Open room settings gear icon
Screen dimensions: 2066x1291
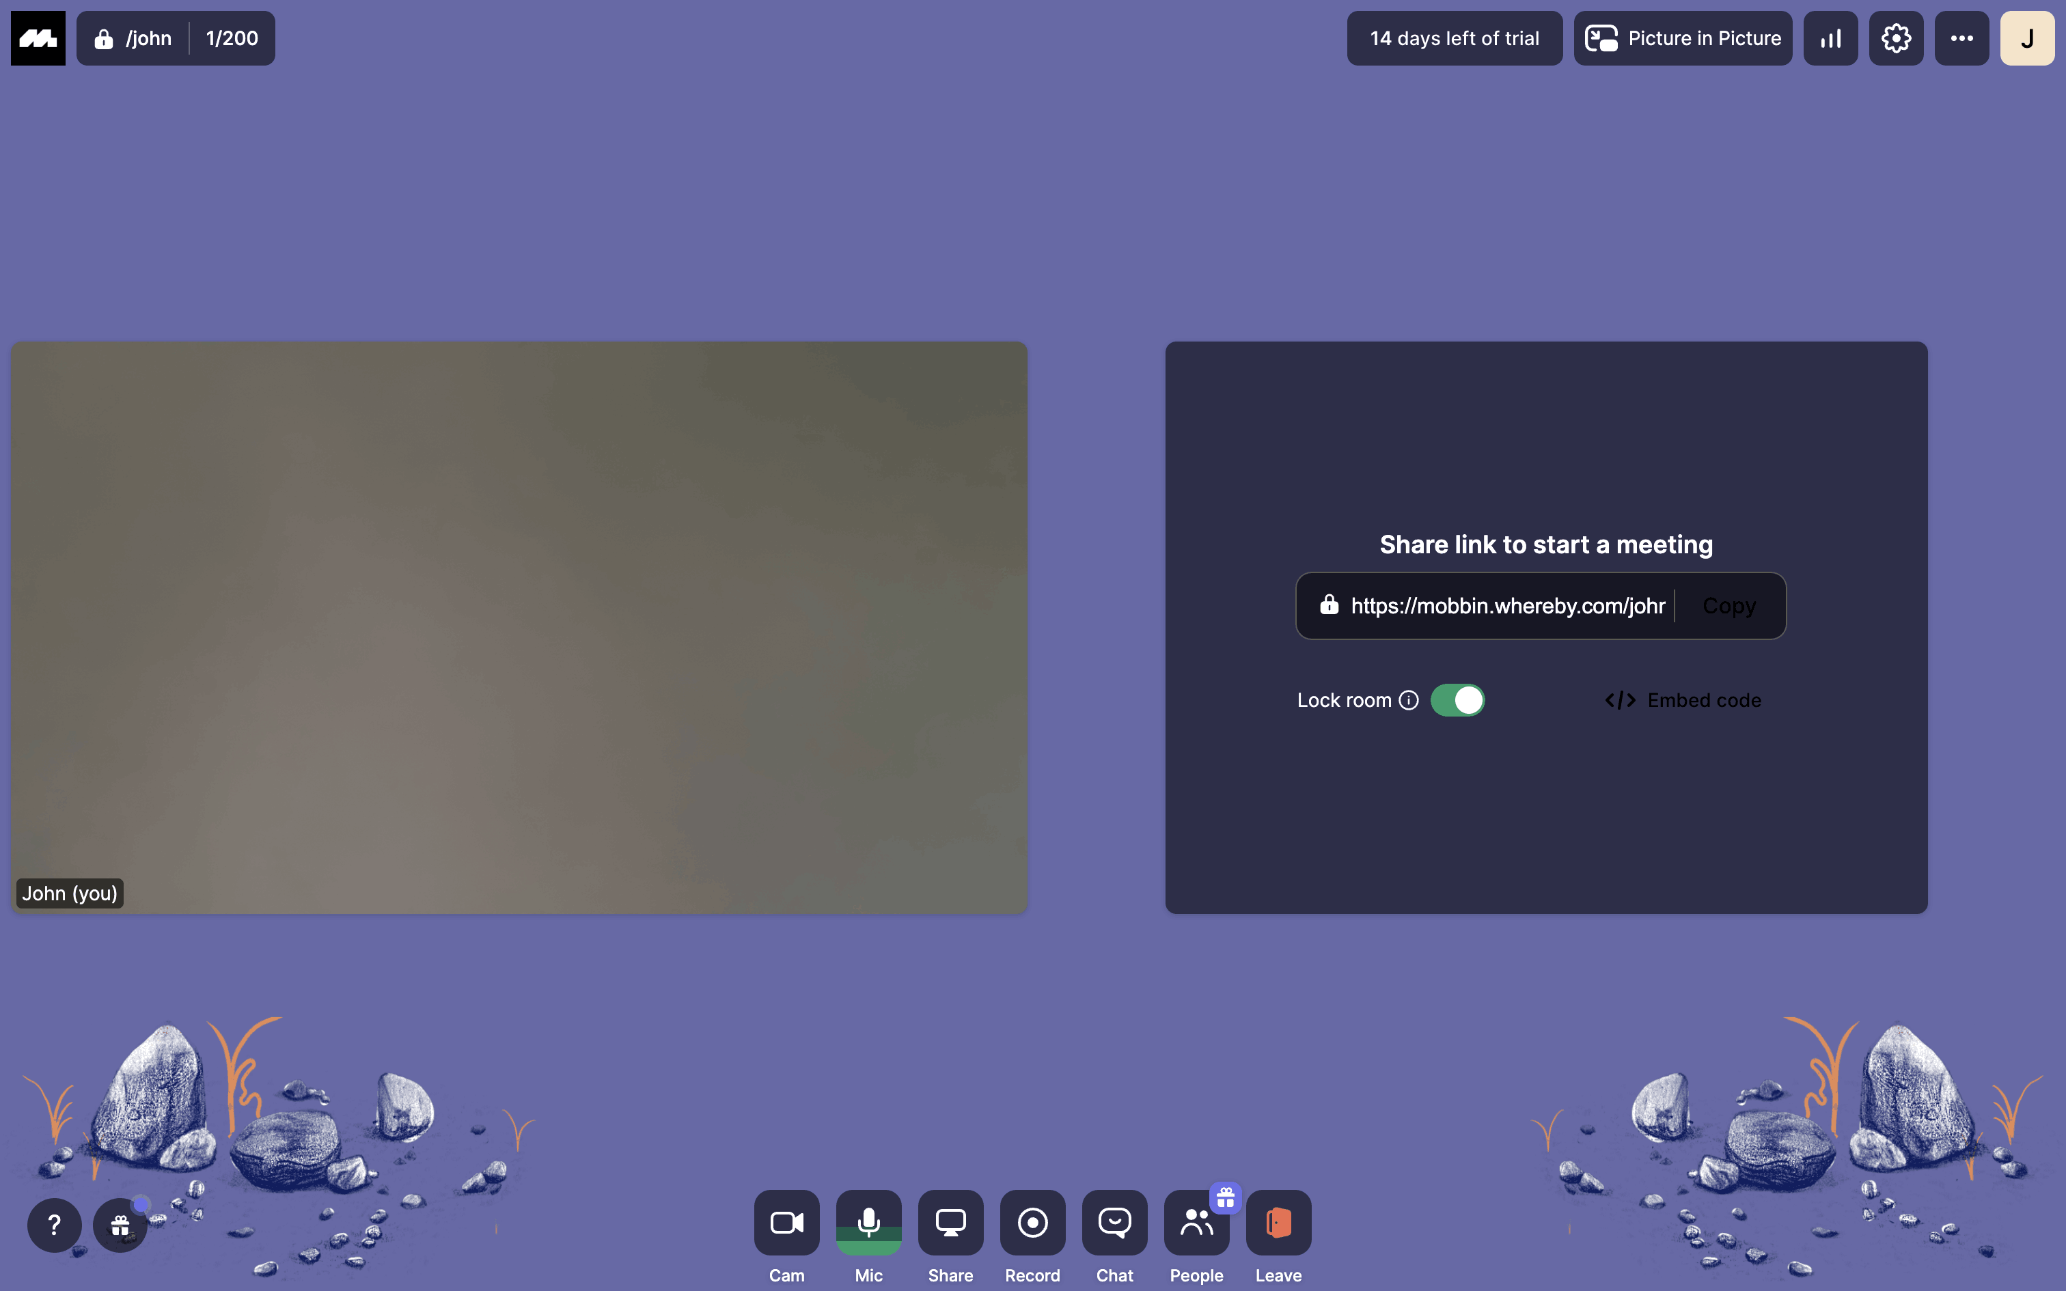pyautogui.click(x=1896, y=38)
